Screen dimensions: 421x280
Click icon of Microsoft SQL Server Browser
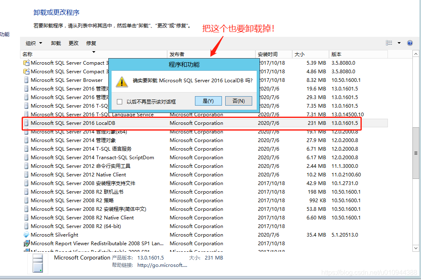click(x=26, y=80)
